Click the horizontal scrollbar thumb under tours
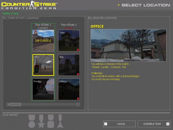 [15, 104]
